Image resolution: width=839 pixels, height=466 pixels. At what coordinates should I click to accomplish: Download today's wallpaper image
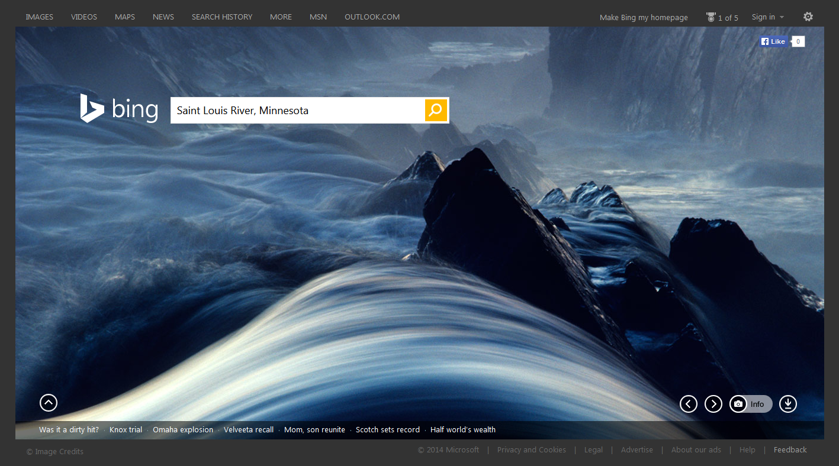(788, 404)
